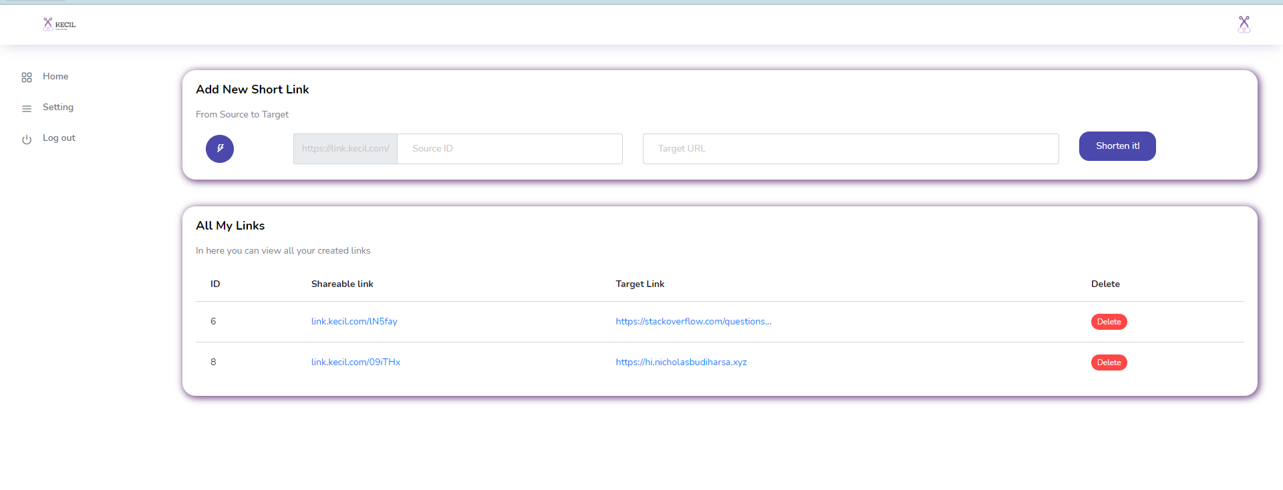Open the user avatar icon top right
Image resolution: width=1283 pixels, height=490 pixels.
1244,25
